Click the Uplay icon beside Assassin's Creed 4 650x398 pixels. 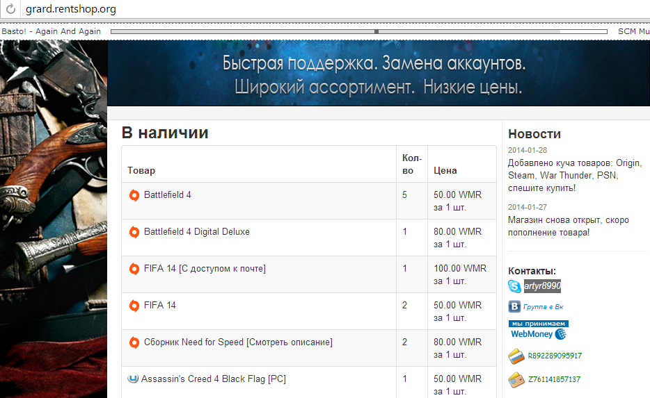[x=133, y=379]
